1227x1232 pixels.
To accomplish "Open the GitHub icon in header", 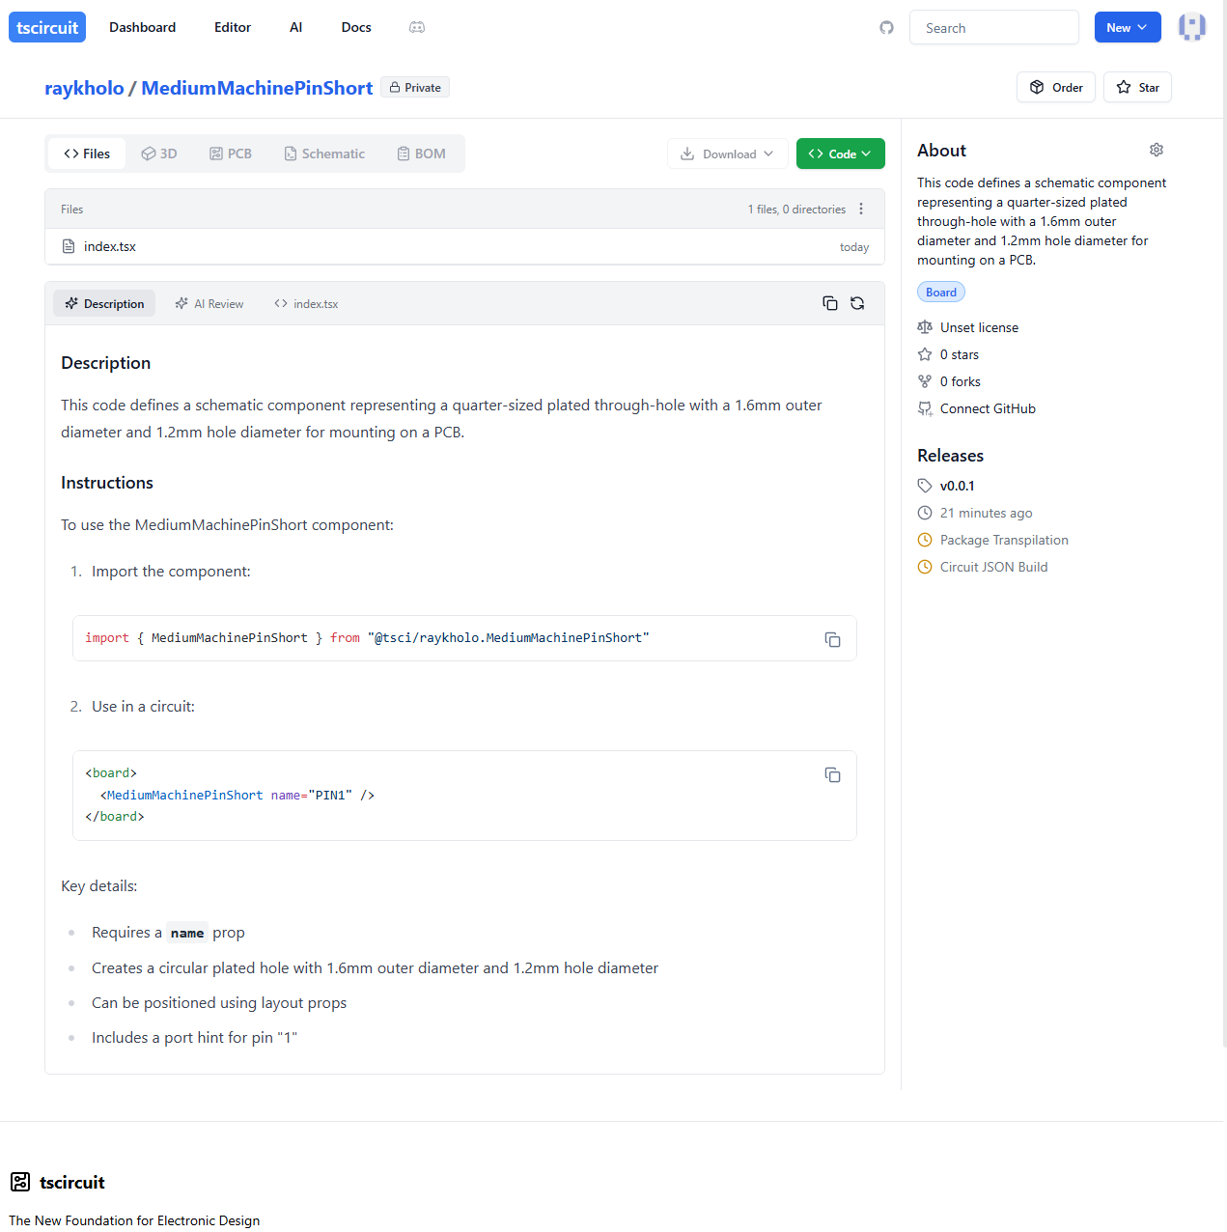I will [x=886, y=27].
